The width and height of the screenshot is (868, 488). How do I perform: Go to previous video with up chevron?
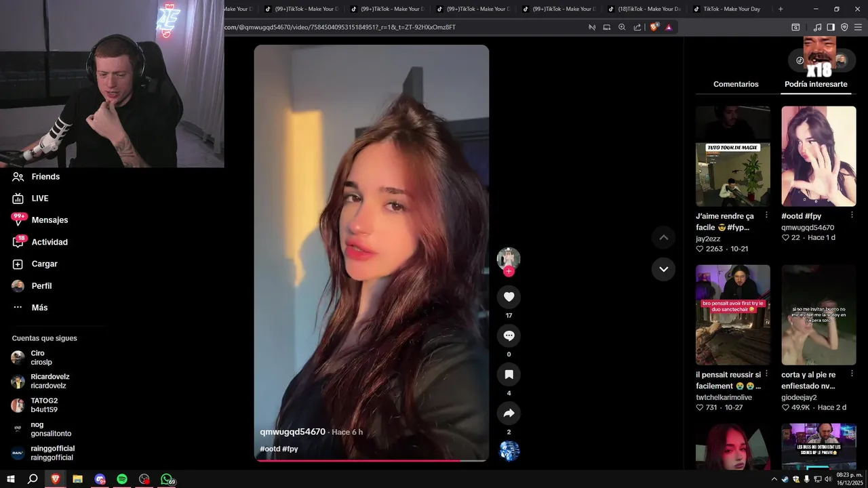pos(664,237)
